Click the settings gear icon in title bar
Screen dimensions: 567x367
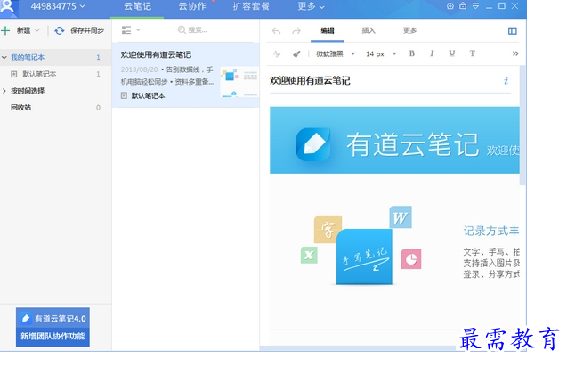[x=450, y=6]
